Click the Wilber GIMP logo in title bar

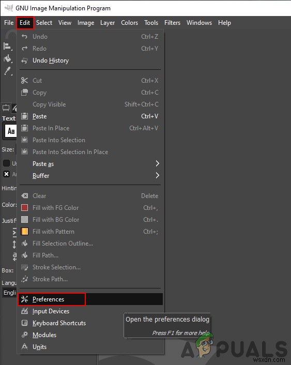tap(9, 8)
